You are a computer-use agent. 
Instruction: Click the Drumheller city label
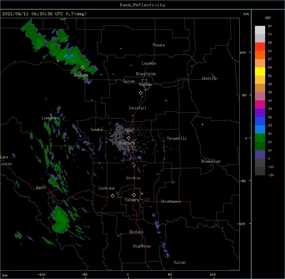[x=211, y=161]
